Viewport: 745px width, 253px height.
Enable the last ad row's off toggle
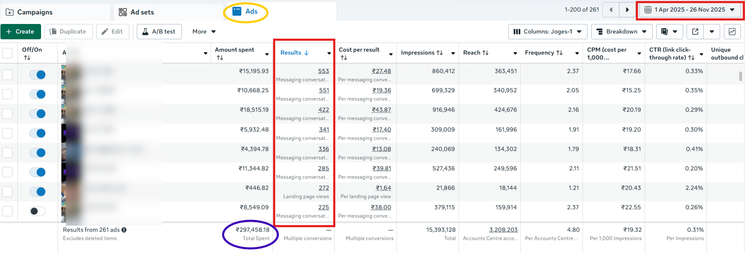38,211
